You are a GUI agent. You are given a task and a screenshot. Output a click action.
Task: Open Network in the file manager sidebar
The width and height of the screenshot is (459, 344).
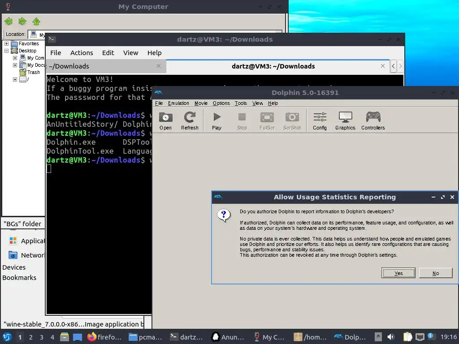point(27,255)
